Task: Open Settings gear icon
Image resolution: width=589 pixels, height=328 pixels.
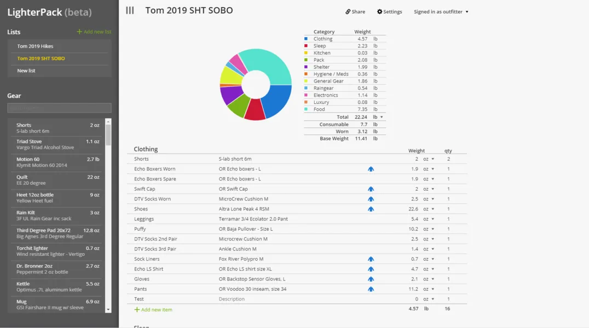Action: pos(380,11)
